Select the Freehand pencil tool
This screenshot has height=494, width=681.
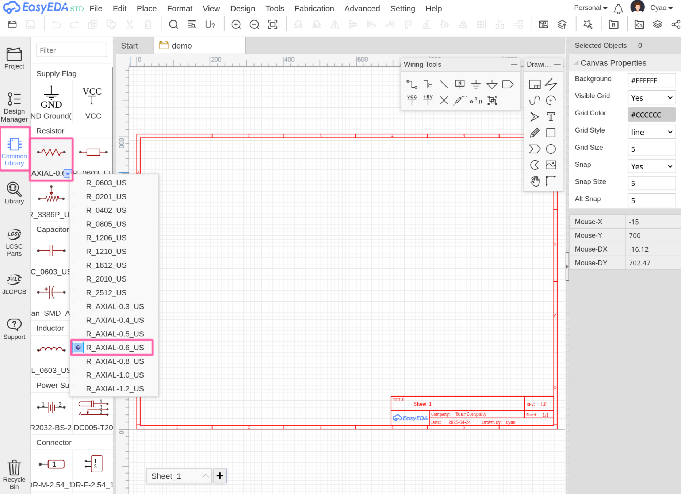535,133
